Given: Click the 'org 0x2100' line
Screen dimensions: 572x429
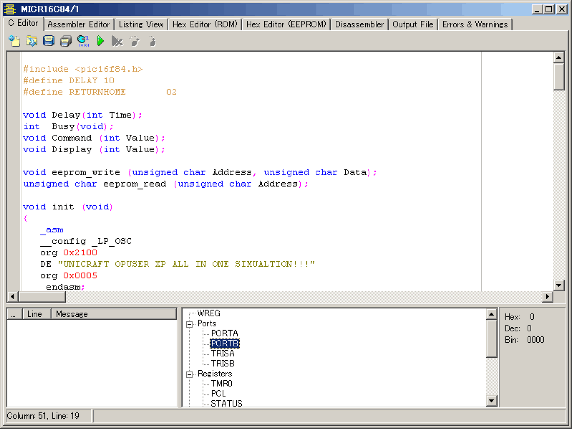Looking at the screenshot, I should [x=69, y=253].
